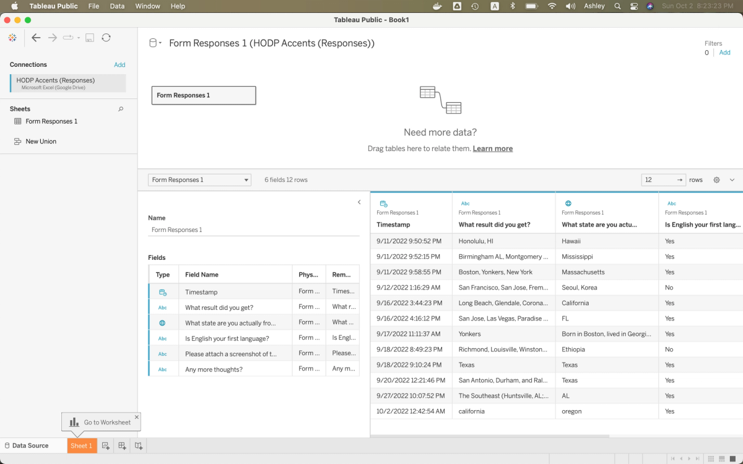
Task: Switch to the Sheet 1 tab
Action: click(x=82, y=445)
